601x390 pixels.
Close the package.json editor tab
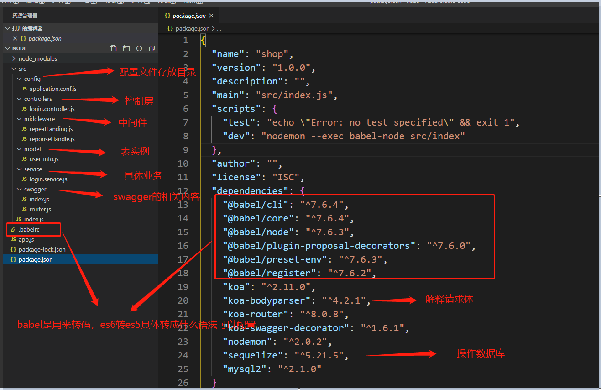[x=211, y=16]
